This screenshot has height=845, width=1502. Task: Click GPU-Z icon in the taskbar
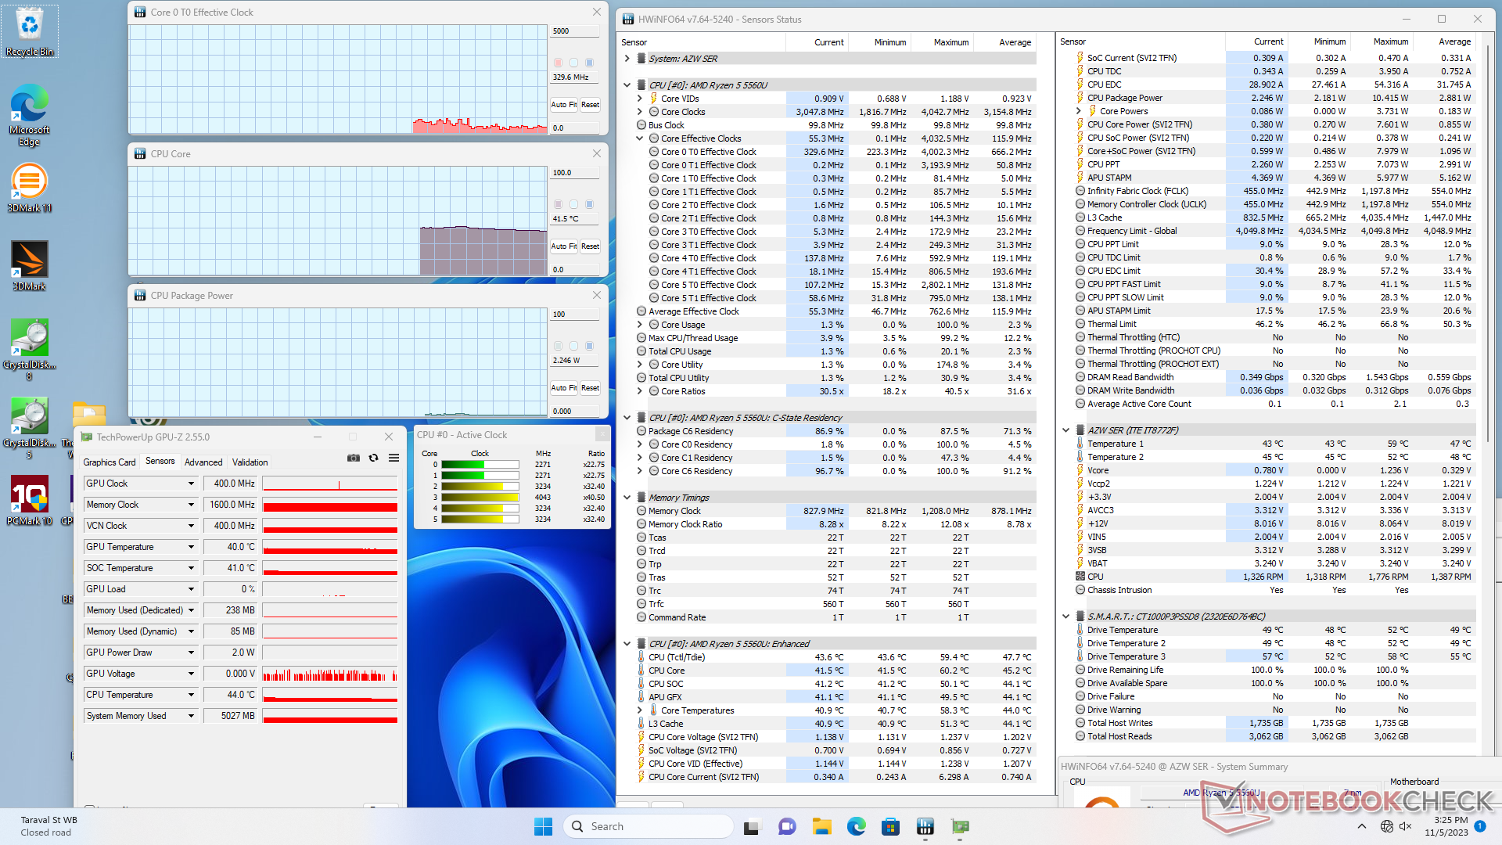coord(960,826)
